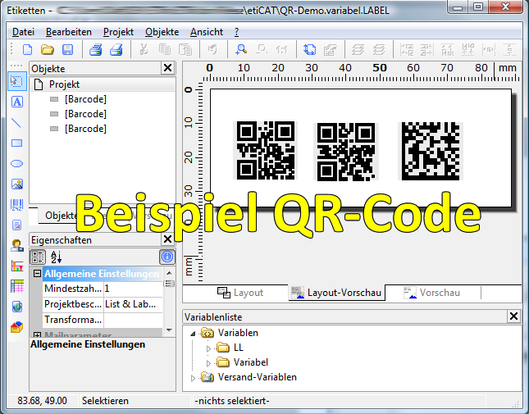Viewport: 529px width, 414px height.
Task: Click the Paste clipboard icon
Action: [185, 50]
